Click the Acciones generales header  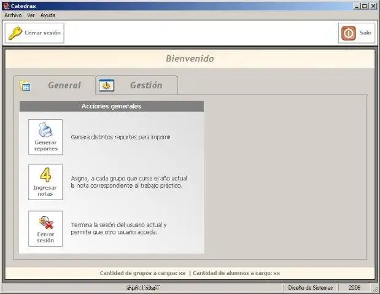coord(112,106)
